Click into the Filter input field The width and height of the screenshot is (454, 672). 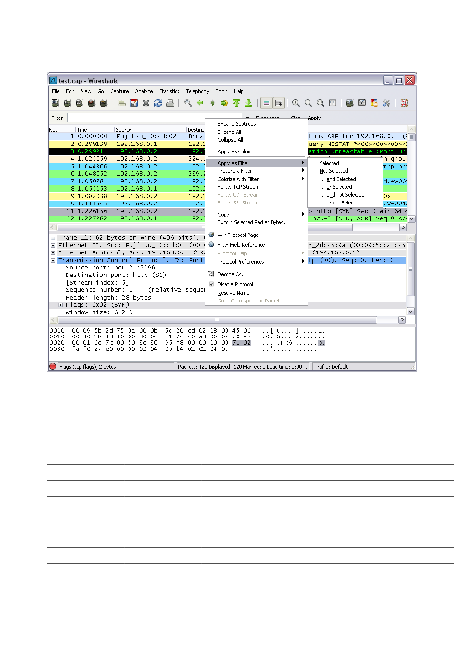155,118
